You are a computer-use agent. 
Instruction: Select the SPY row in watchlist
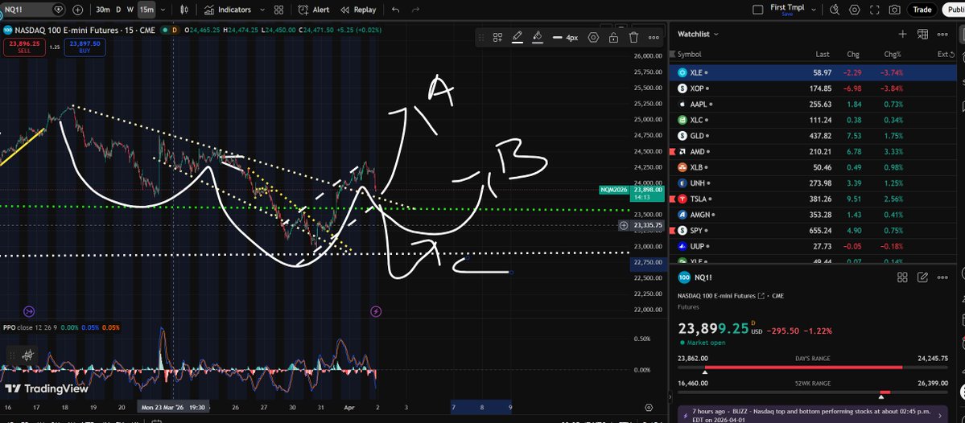[813, 231]
